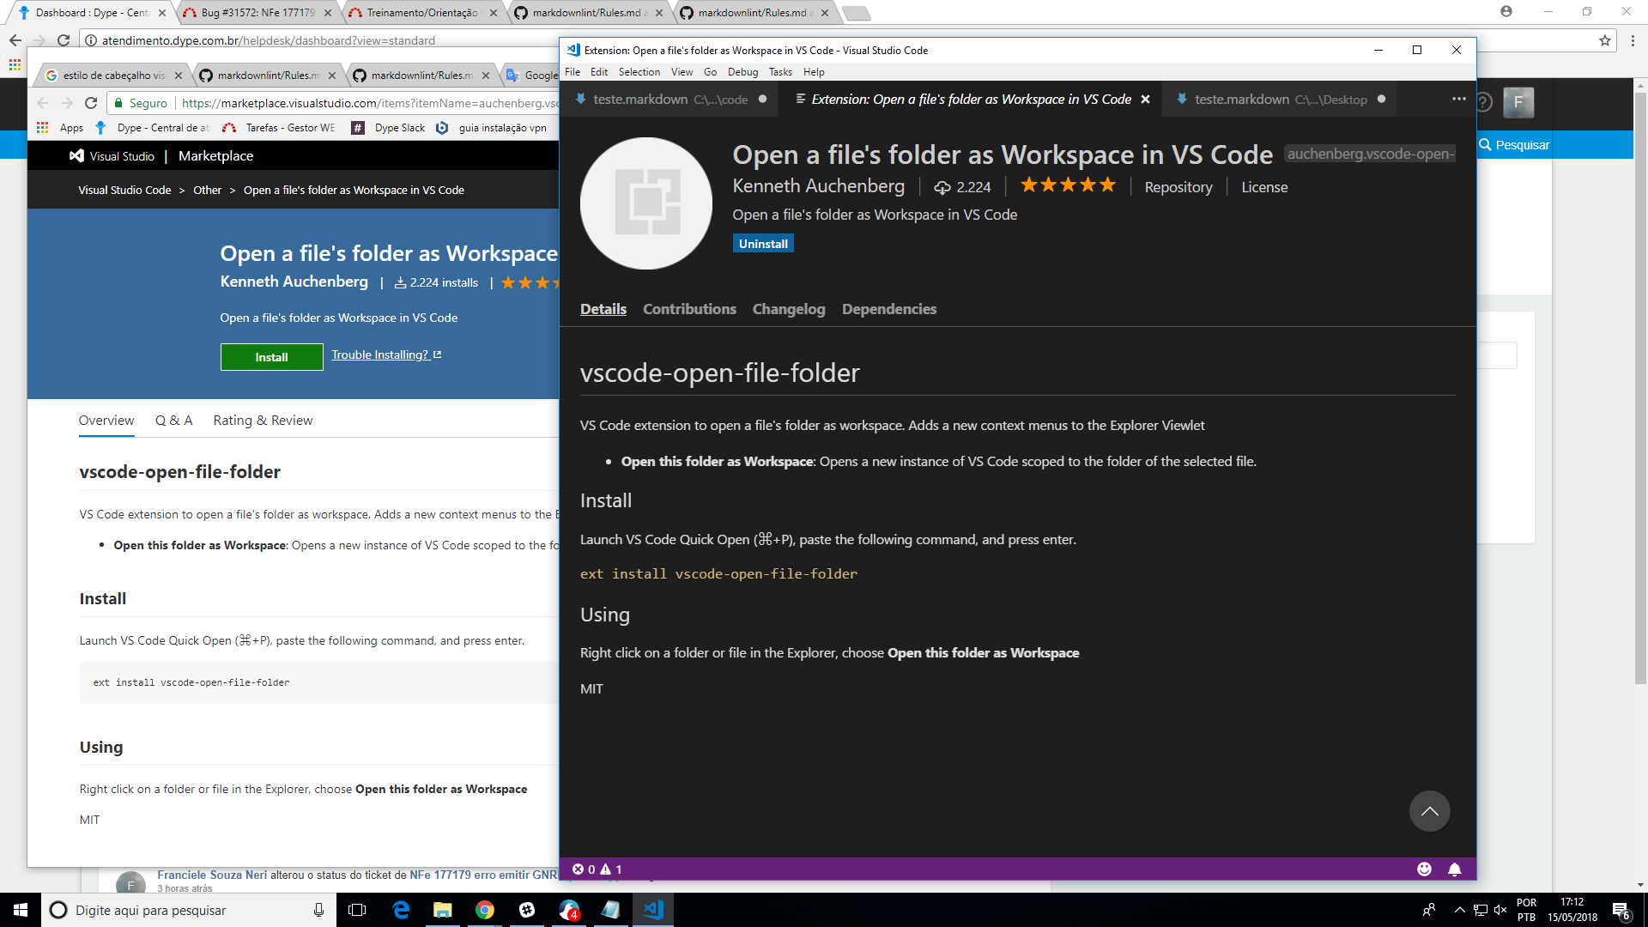
Task: Open the Tarefas - Gestor WE bookmark
Action: (x=279, y=128)
